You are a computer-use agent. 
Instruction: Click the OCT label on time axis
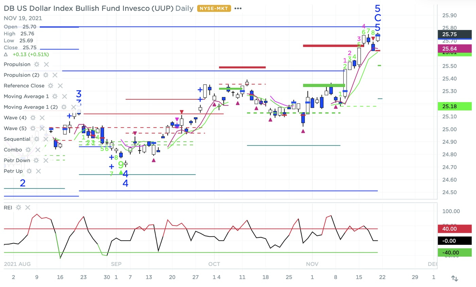[215, 264]
